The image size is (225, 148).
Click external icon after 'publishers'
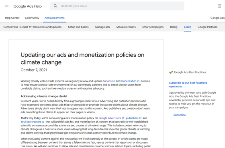tap(140, 118)
